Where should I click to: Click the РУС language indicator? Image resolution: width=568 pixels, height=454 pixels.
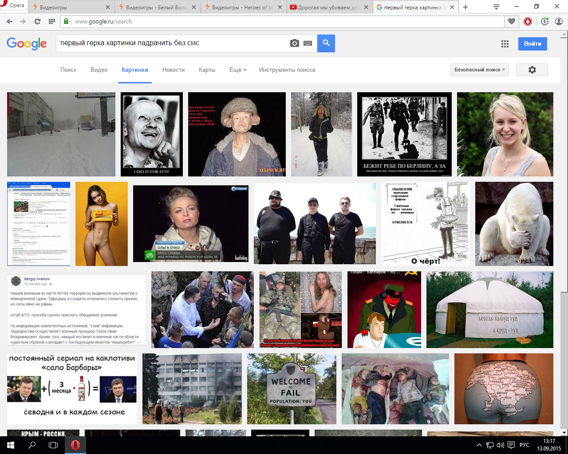525,445
